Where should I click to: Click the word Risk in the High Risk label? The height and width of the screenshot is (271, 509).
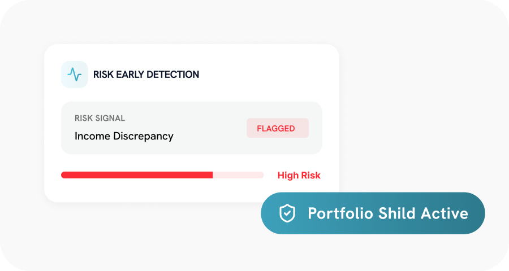coord(310,175)
